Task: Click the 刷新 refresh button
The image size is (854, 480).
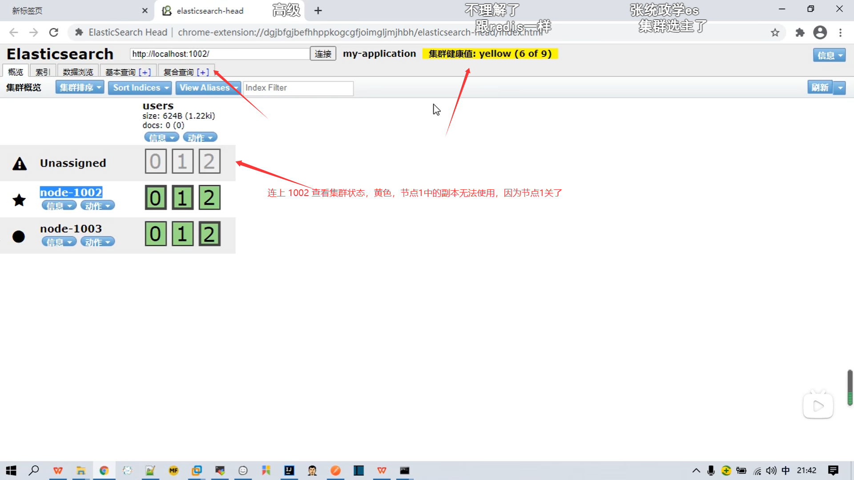Action: (819, 88)
